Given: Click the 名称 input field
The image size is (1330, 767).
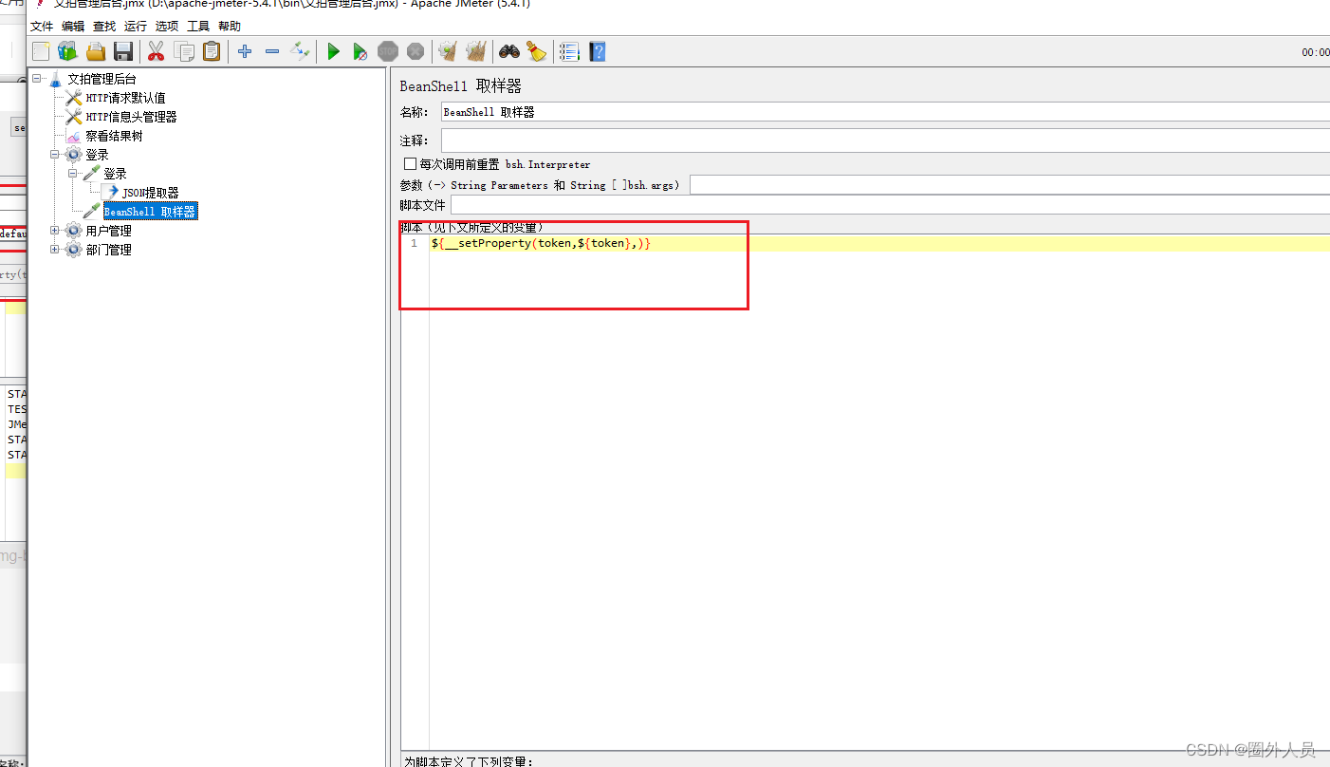Looking at the screenshot, I should pyautogui.click(x=885, y=112).
